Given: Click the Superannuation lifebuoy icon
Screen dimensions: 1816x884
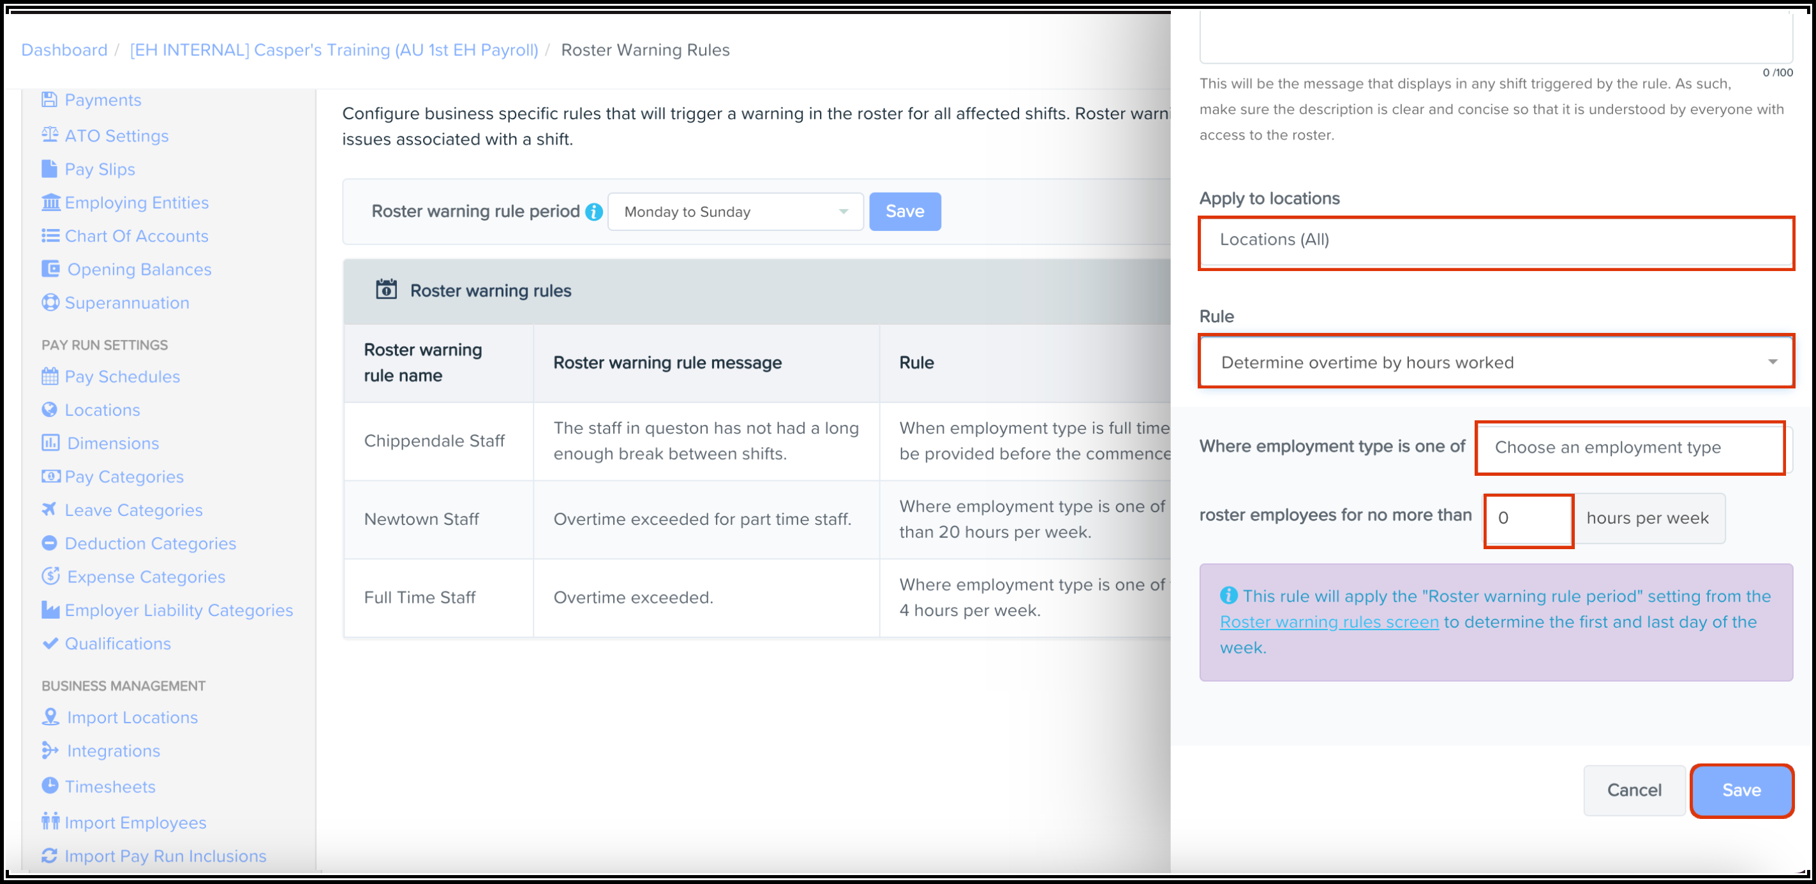Looking at the screenshot, I should pos(50,302).
